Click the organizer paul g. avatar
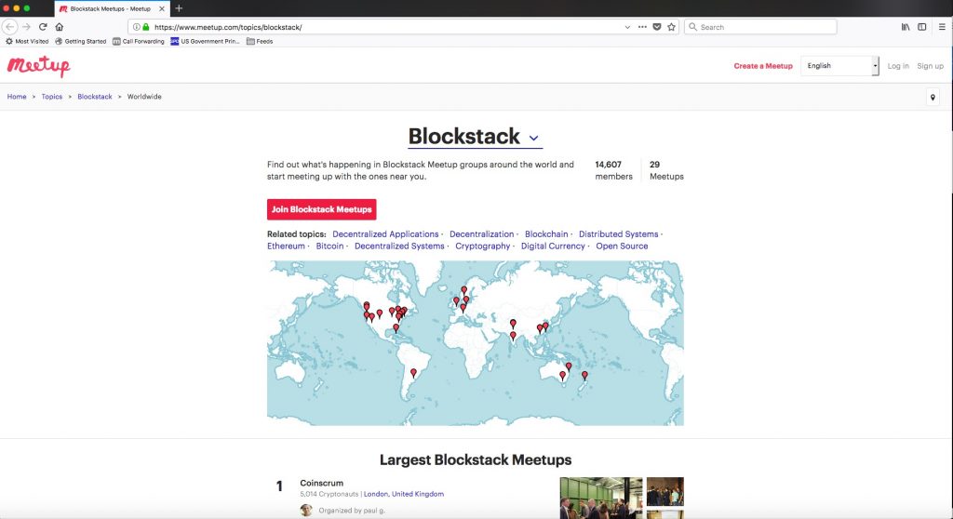 [306, 510]
